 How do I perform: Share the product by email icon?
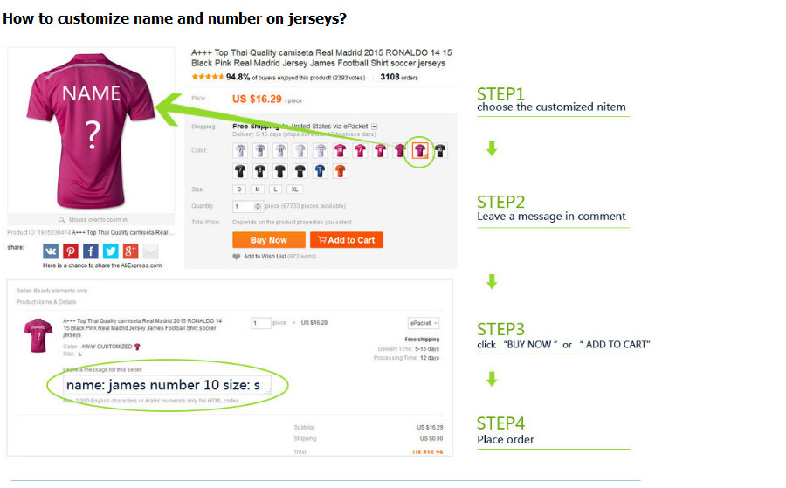(151, 251)
